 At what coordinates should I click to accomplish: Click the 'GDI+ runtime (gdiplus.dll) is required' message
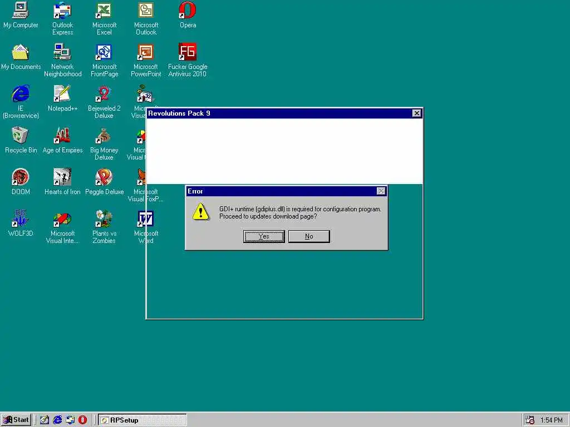300,209
